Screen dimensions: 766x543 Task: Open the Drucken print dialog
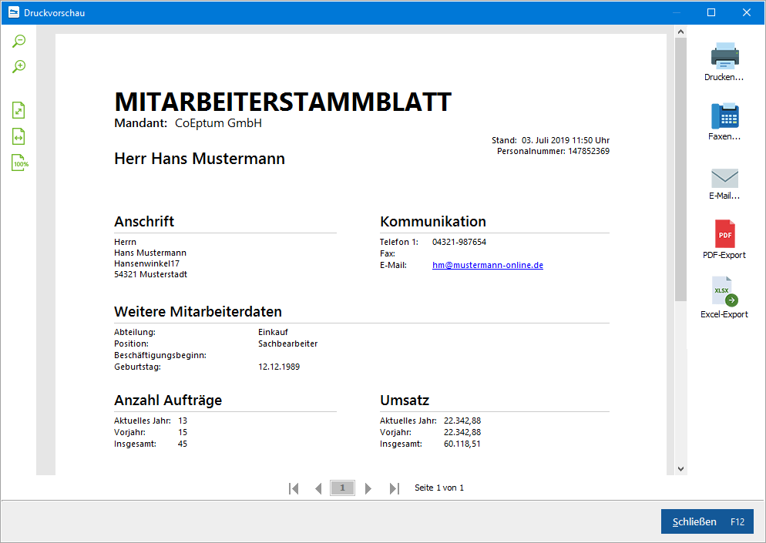click(724, 62)
